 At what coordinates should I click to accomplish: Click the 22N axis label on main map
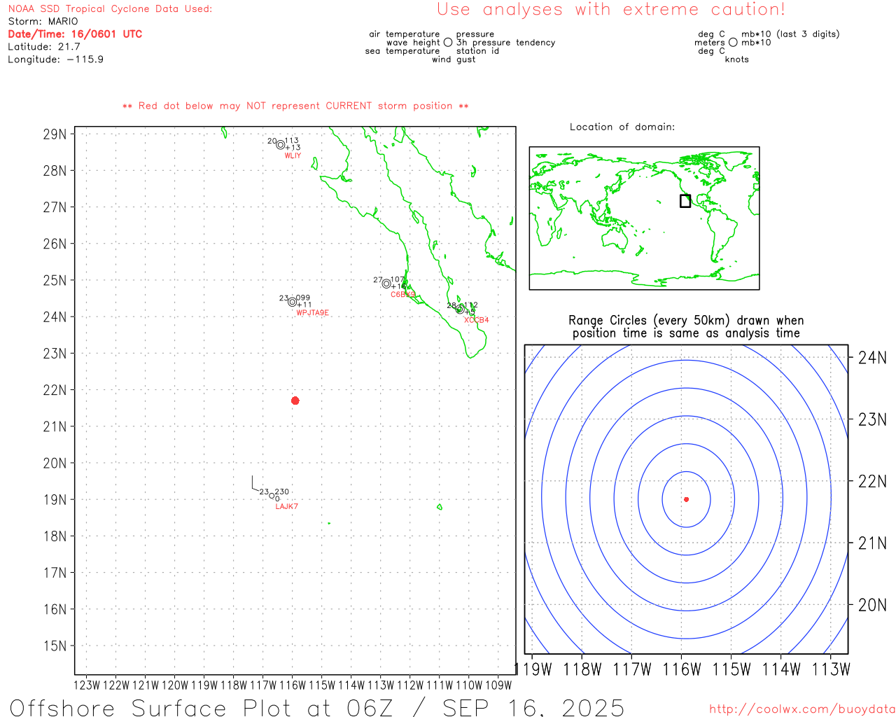[55, 390]
